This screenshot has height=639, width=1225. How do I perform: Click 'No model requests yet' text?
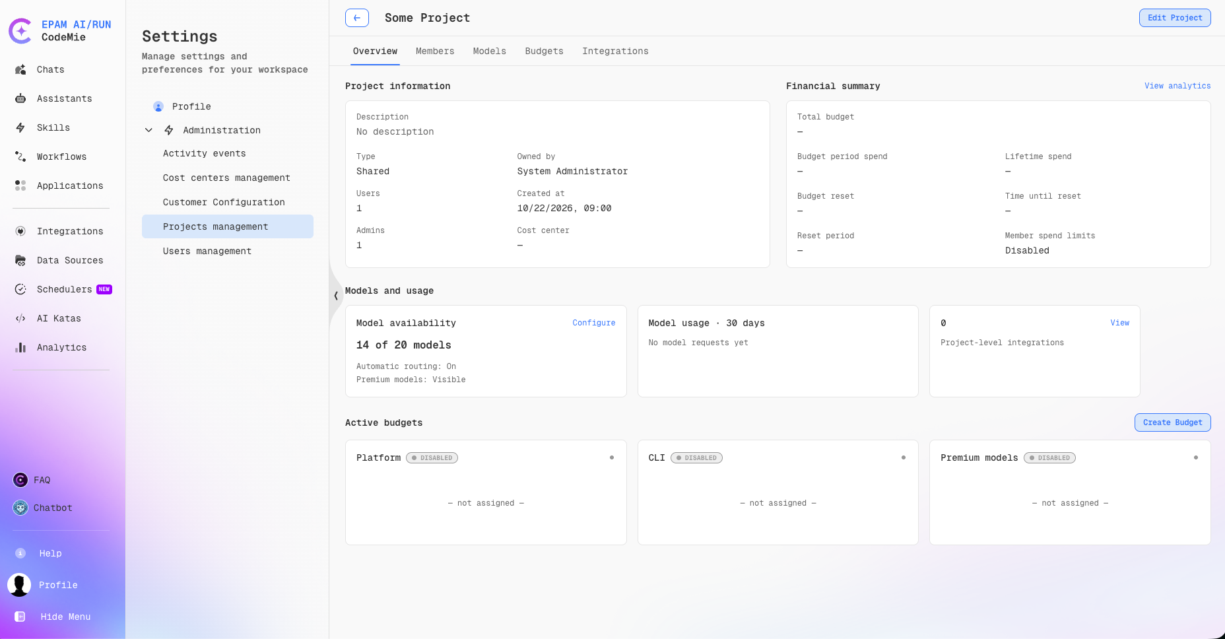tap(698, 343)
